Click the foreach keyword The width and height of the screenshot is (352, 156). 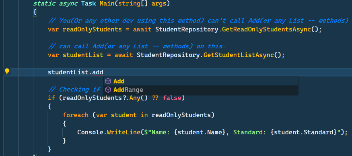pos(76,115)
